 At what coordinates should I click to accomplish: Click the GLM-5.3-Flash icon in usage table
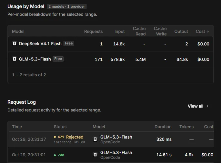[15, 59]
